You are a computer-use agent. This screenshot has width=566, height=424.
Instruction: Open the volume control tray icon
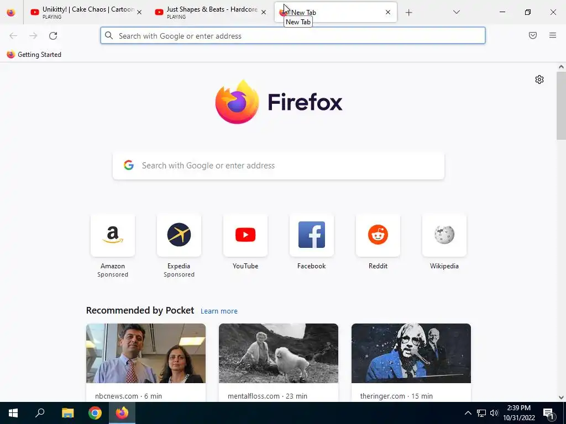494,413
